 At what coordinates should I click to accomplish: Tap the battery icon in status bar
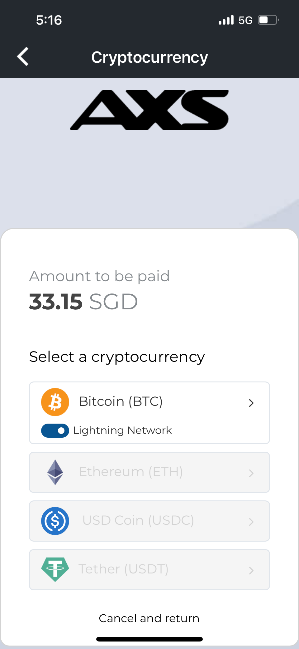click(x=268, y=20)
